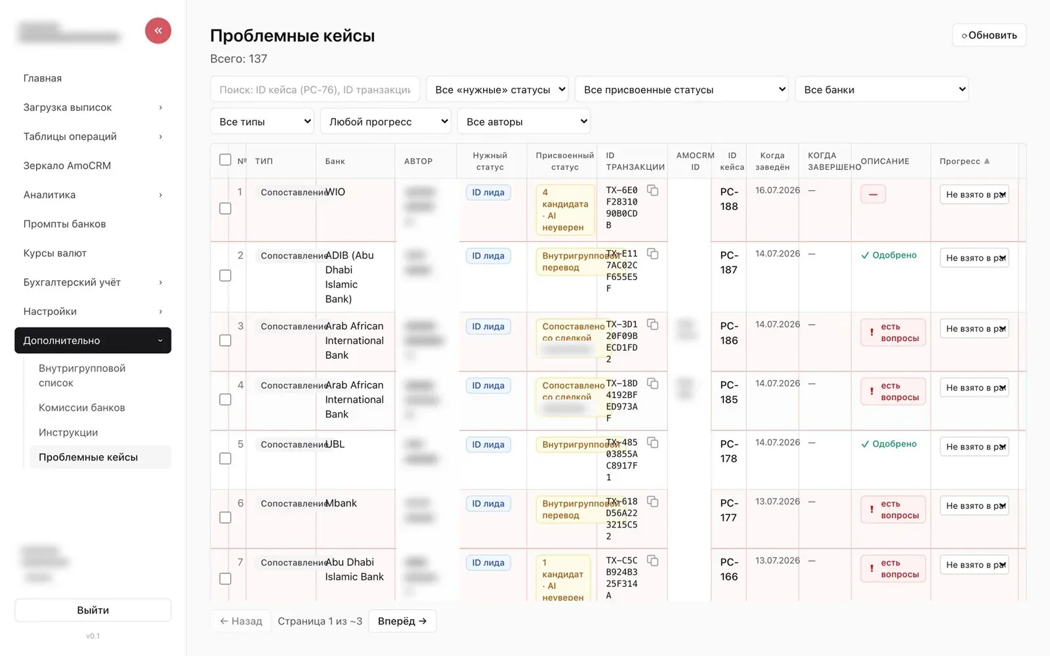This screenshot has width=1050, height=656.
Task: Click the Обновить button
Action: (x=989, y=35)
